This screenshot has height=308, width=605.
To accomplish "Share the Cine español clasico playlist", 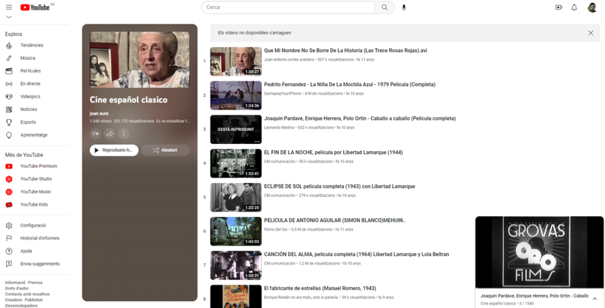I will pos(110,134).
